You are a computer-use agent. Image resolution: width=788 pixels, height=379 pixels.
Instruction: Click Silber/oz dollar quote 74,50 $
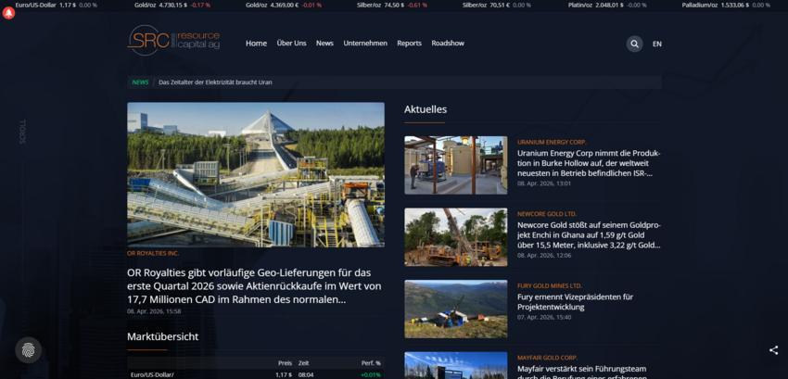pyautogui.click(x=392, y=5)
